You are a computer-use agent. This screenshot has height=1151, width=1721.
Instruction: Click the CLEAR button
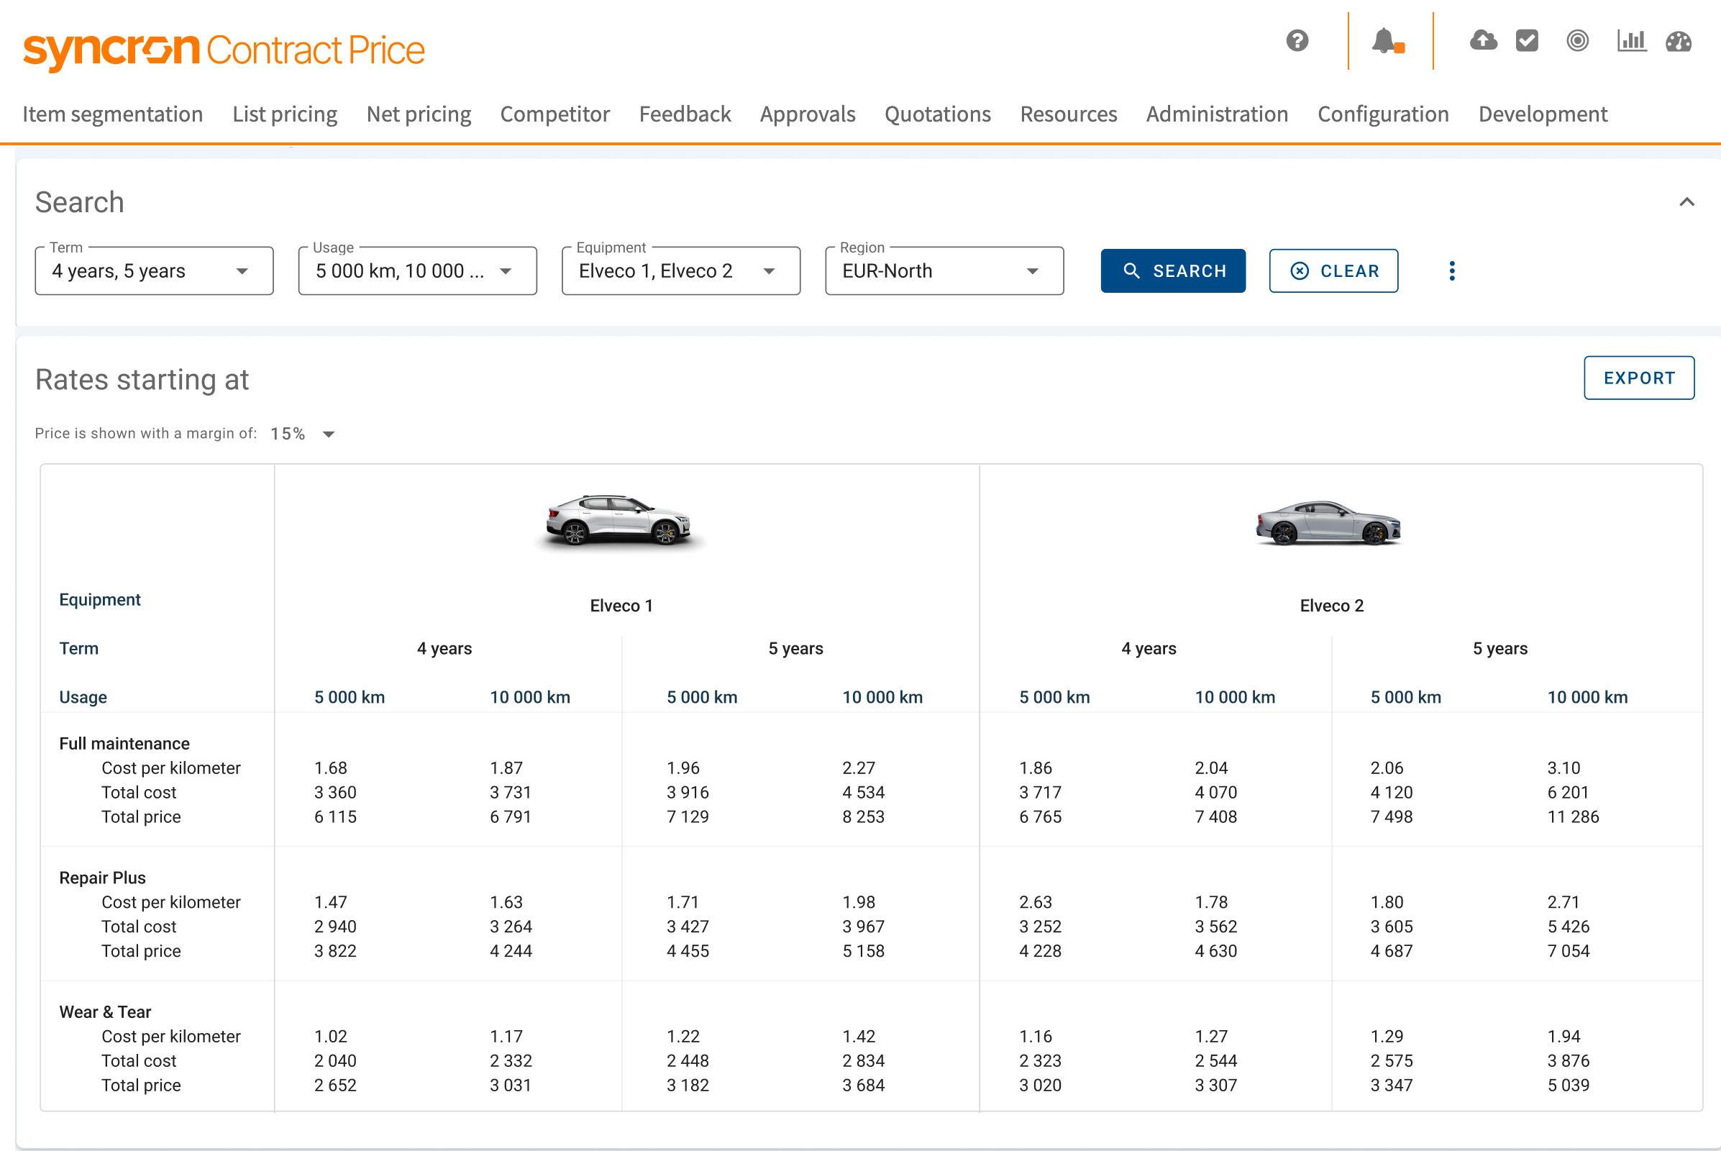[1333, 271]
